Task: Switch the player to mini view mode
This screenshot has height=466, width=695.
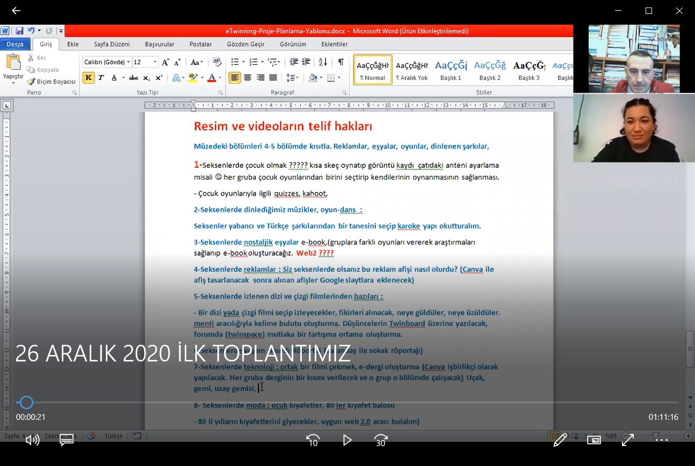Action: tap(594, 440)
